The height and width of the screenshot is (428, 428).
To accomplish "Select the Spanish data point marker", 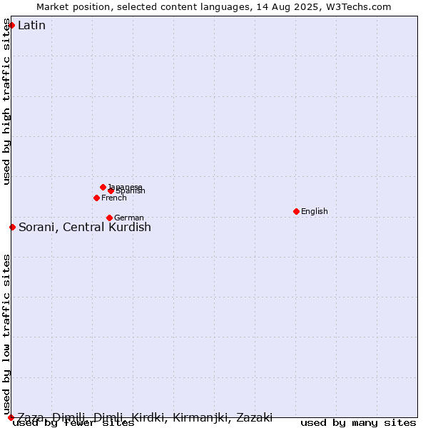I will [x=111, y=190].
